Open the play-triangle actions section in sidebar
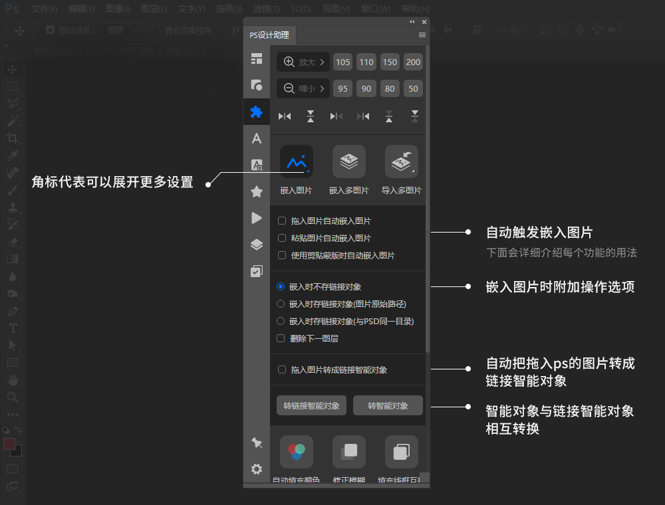The image size is (665, 505). coord(257,218)
